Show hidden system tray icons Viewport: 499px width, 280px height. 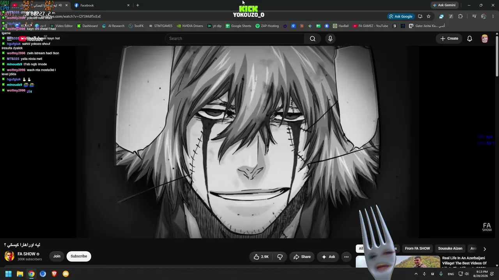pyautogui.click(x=416, y=274)
